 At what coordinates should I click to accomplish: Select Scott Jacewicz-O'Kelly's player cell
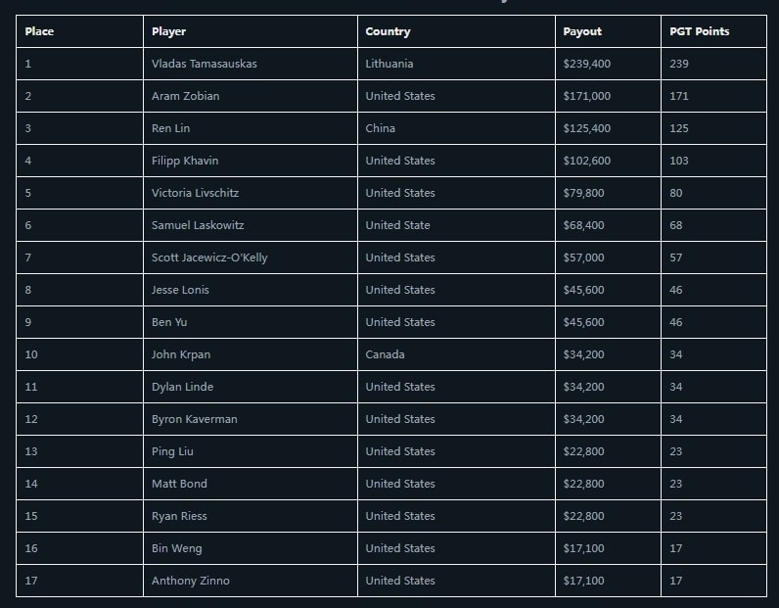coord(209,257)
